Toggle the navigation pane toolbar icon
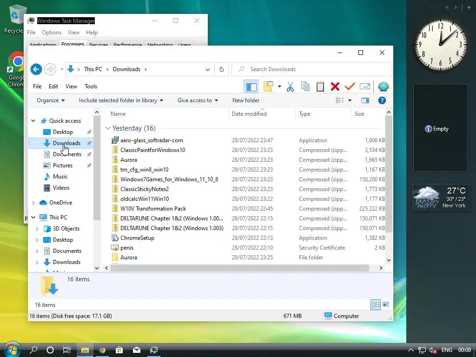Image resolution: width=476 pixels, height=357 pixels. point(251,87)
